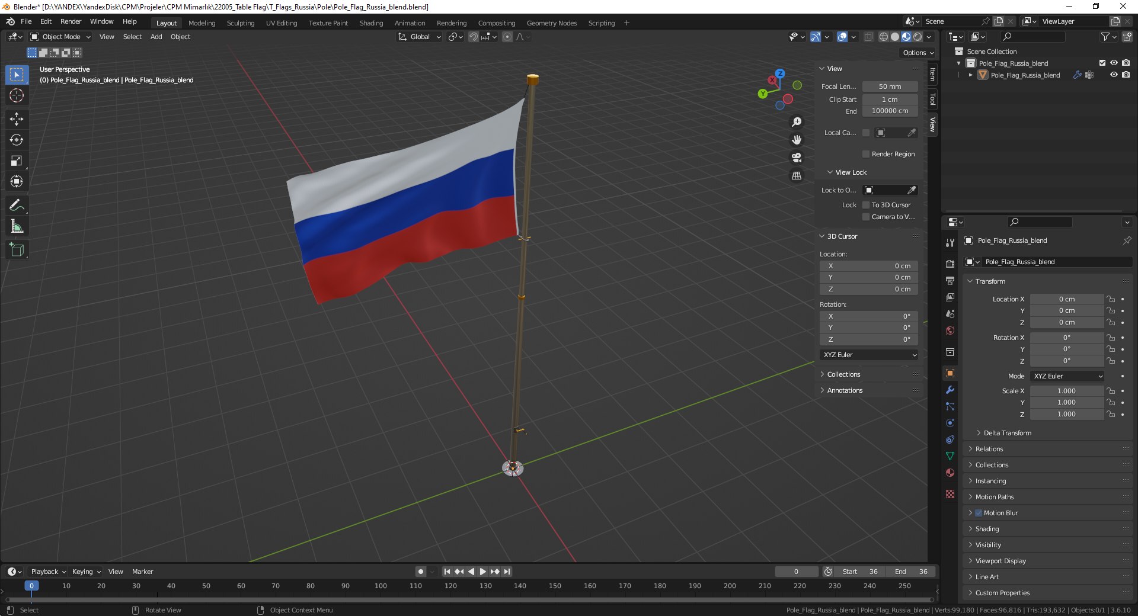Open Output properties tab
The height and width of the screenshot is (616, 1138).
pyautogui.click(x=950, y=280)
